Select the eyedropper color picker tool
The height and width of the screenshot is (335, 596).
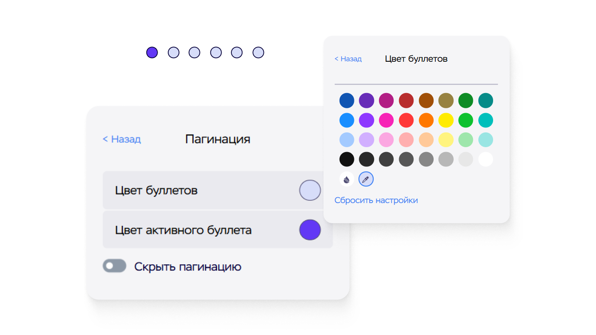click(366, 179)
